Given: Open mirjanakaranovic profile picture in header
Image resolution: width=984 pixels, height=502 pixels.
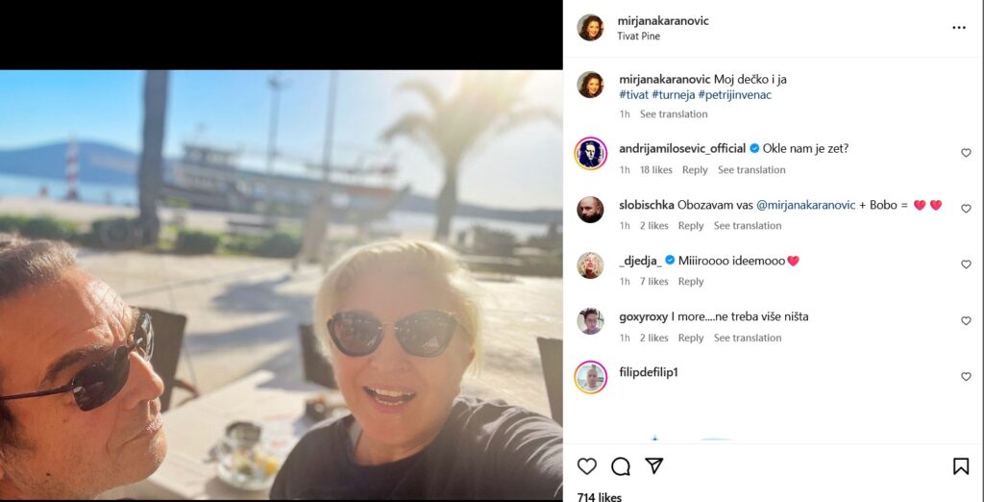Looking at the screenshot, I should coord(590,28).
